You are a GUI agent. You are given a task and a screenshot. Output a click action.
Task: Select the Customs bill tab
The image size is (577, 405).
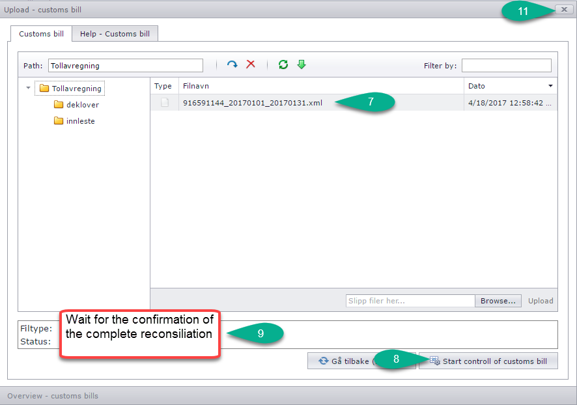pyautogui.click(x=41, y=33)
